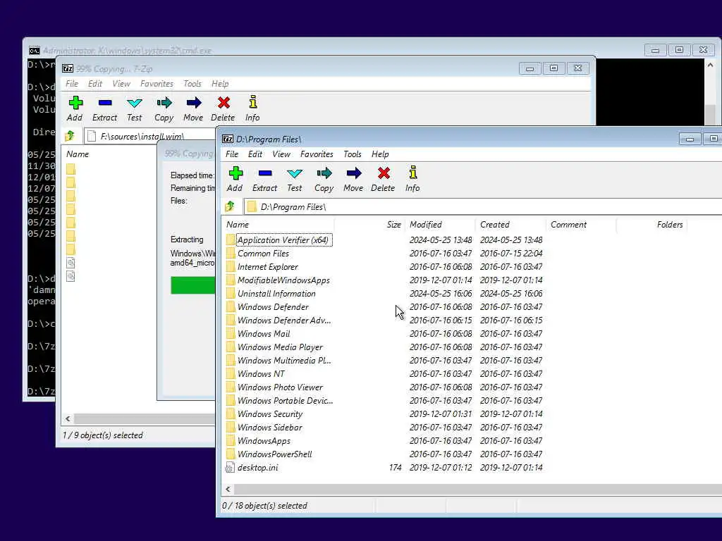This screenshot has width=722, height=541.
Task: Open Tools menu in background 7-Zip copying window
Action: point(192,84)
